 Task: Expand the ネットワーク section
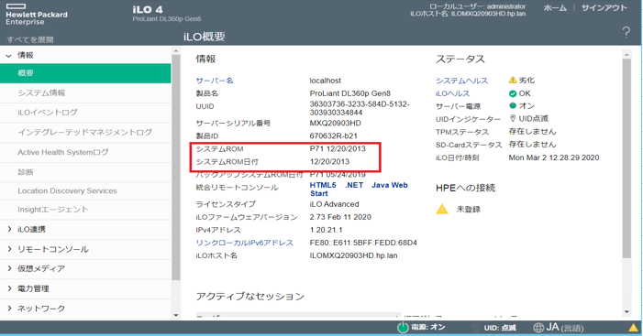coord(9,309)
